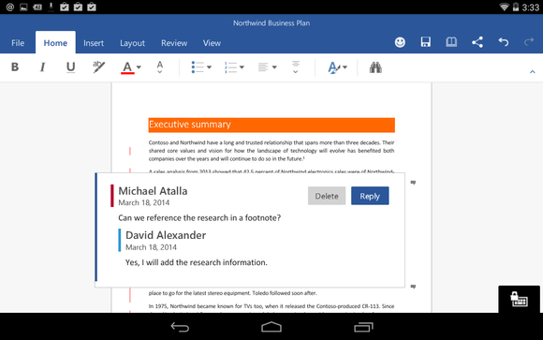Open the font color dropdown arrow
The height and width of the screenshot is (340, 543).
(139, 67)
